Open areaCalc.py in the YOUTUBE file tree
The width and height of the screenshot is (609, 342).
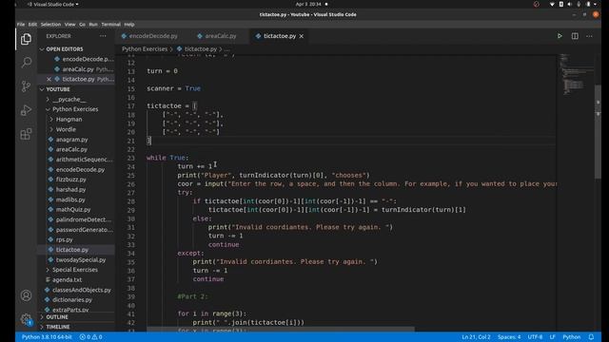(71, 149)
